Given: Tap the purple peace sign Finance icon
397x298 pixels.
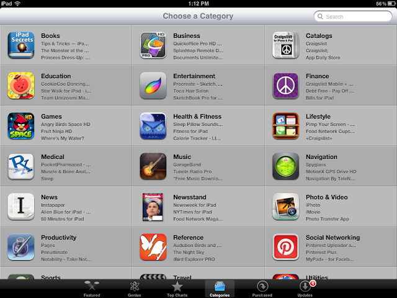Looking at the screenshot, I should pyautogui.click(x=285, y=86).
